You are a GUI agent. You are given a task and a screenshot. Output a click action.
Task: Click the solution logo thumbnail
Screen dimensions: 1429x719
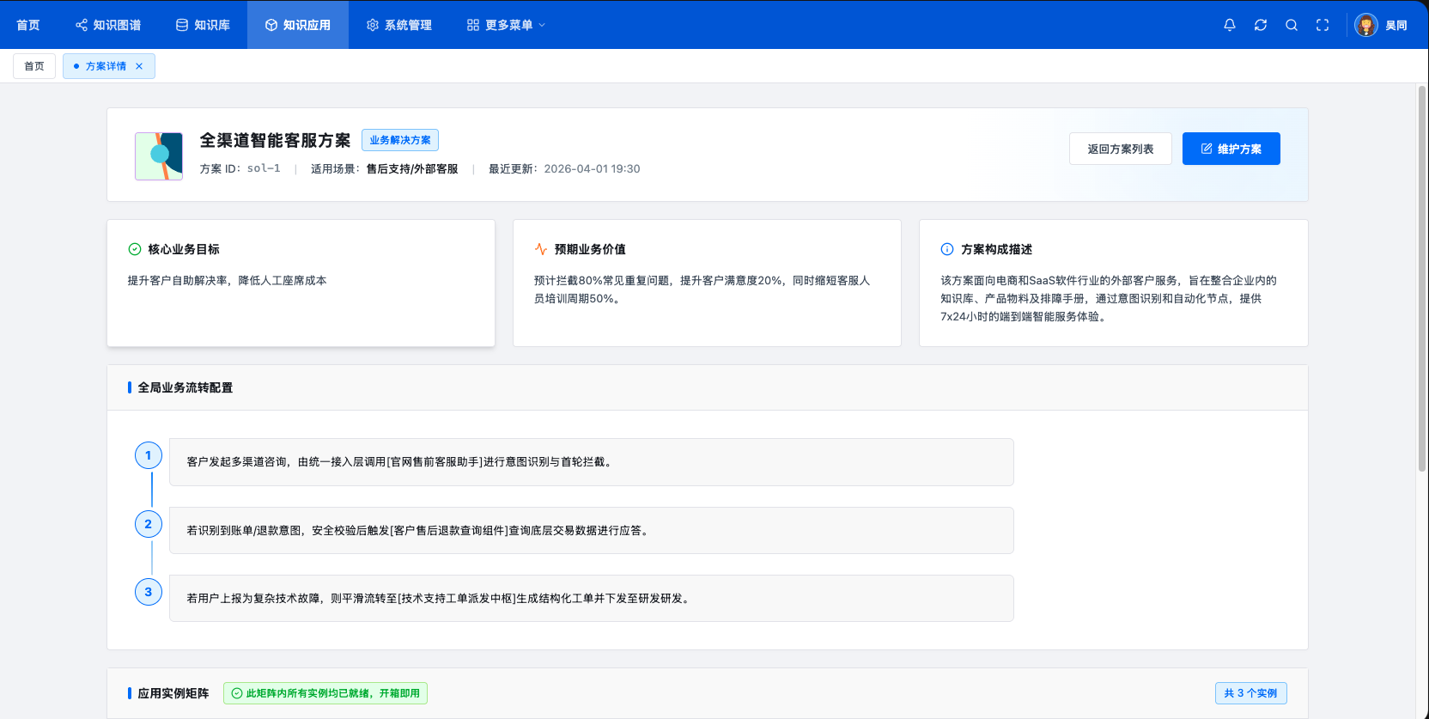point(159,156)
